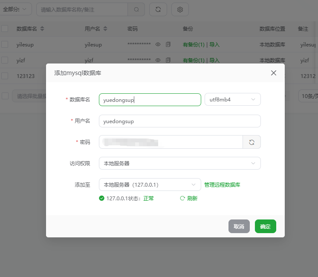Click the manage remote databases link
The height and width of the screenshot is (277, 318).
[x=222, y=185]
